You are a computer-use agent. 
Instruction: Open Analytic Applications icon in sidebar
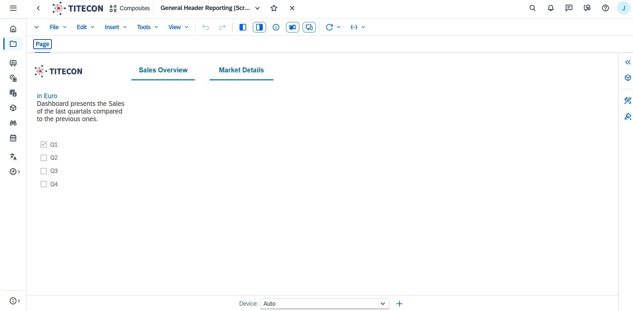click(13, 78)
